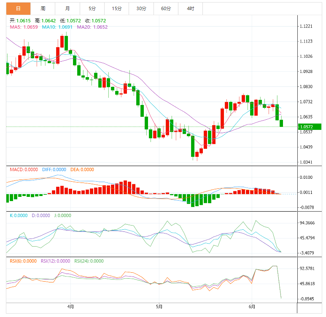
Task: Click the 5月 date axis marker
Action: [x=159, y=306]
